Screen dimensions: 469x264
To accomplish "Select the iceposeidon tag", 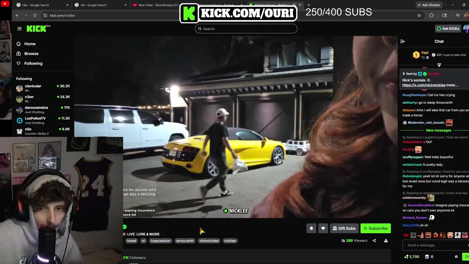I will 160,241.
